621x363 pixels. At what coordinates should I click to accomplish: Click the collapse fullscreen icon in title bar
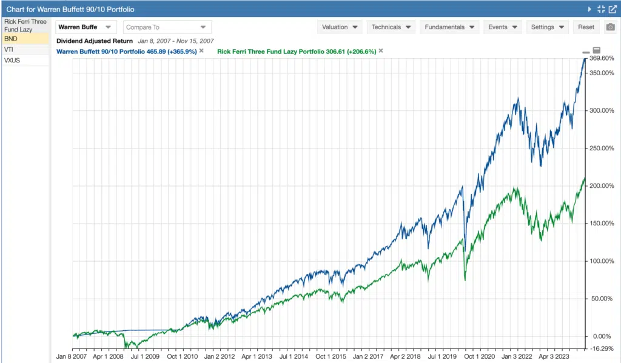coord(601,9)
